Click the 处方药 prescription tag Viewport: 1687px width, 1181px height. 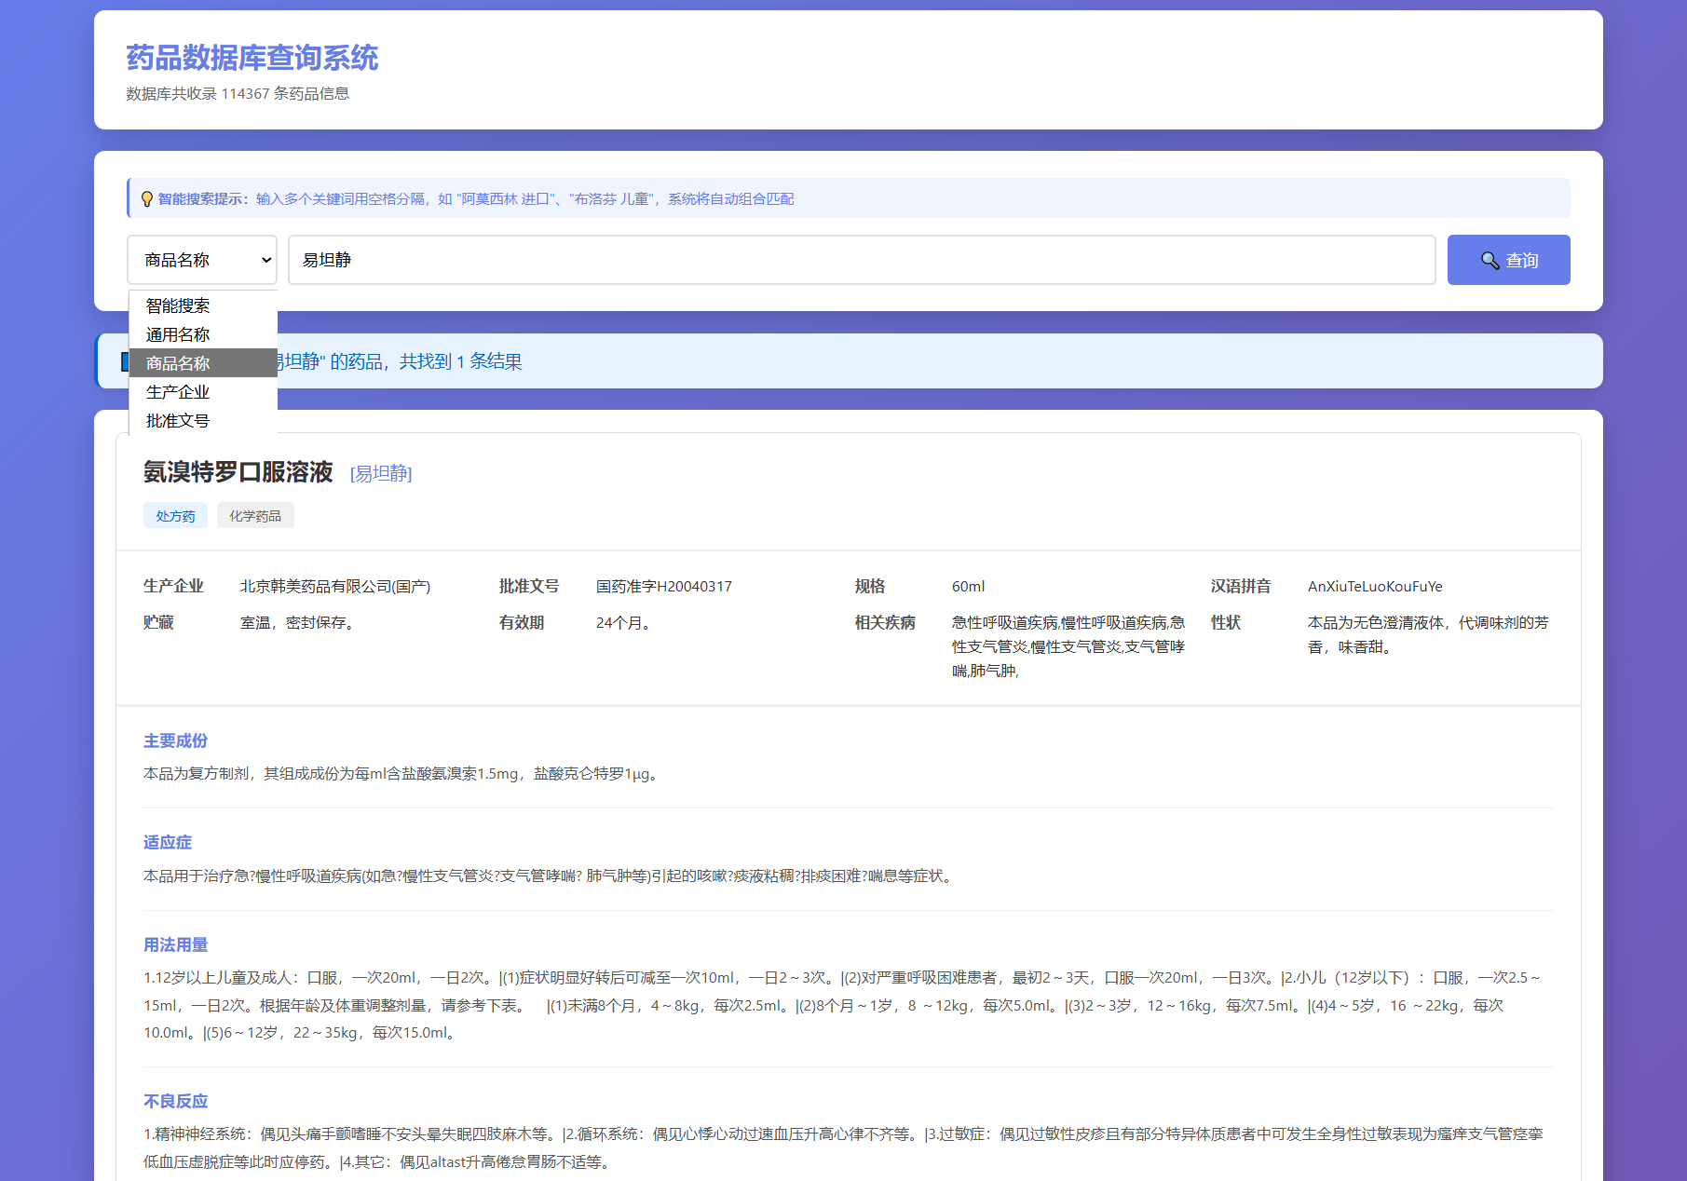175,514
